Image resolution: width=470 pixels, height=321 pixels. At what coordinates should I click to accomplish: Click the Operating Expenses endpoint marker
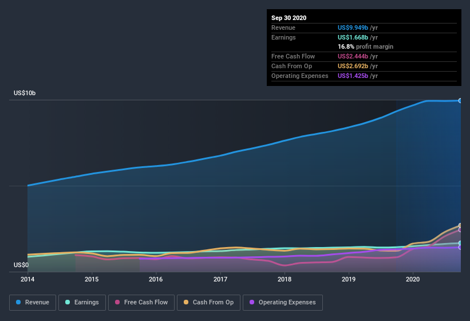point(460,248)
